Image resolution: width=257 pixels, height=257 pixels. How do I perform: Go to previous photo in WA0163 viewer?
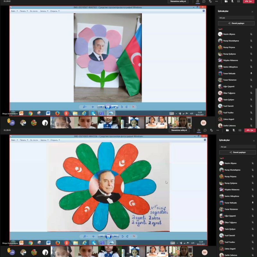(x=101, y=107)
